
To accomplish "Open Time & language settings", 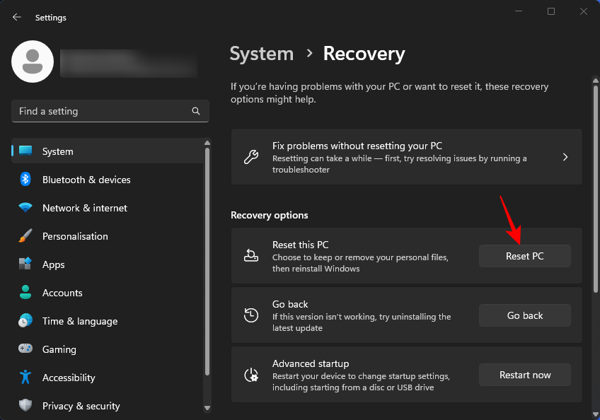I will tap(79, 321).
